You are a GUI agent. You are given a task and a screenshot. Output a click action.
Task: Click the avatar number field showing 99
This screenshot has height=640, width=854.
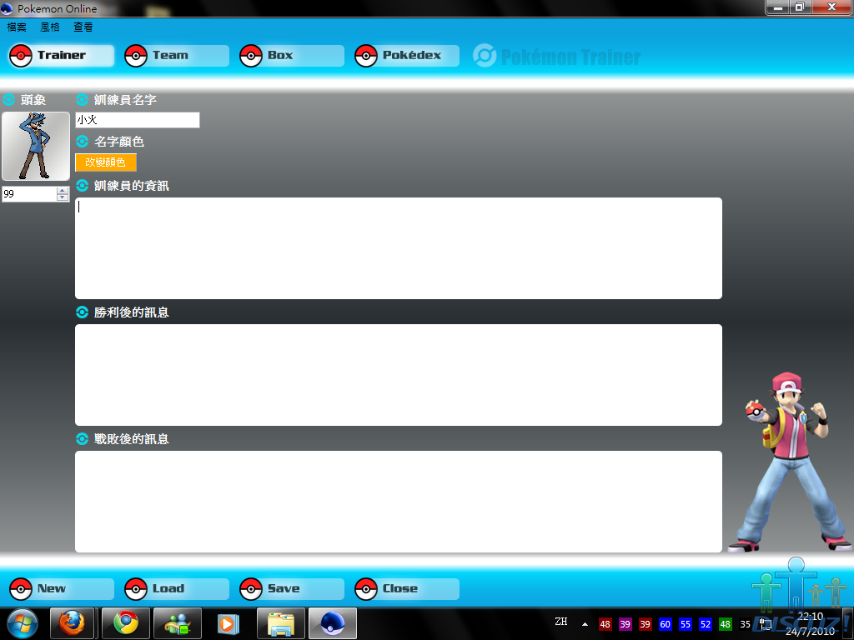tap(29, 193)
